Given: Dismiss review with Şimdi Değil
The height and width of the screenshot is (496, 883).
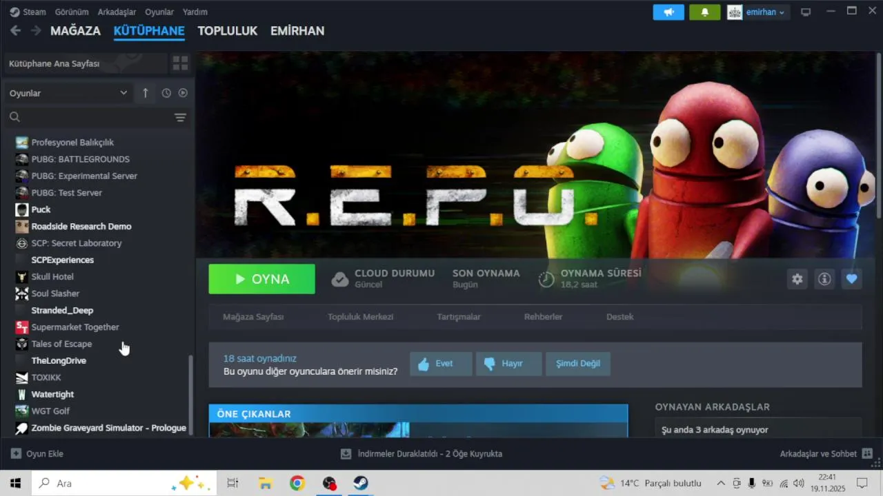Looking at the screenshot, I should (578, 364).
